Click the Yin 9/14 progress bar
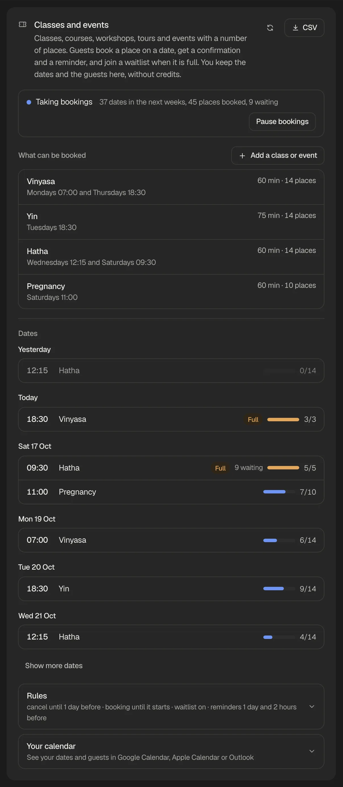Viewport: 343px width, 787px height. pos(279,589)
